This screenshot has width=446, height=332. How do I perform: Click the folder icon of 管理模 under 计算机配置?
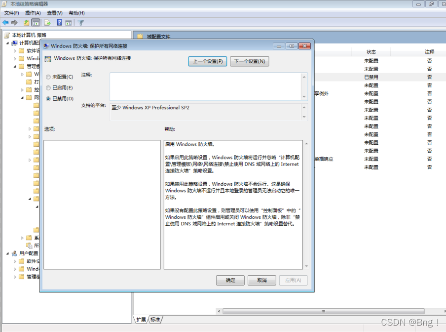click(x=22, y=66)
